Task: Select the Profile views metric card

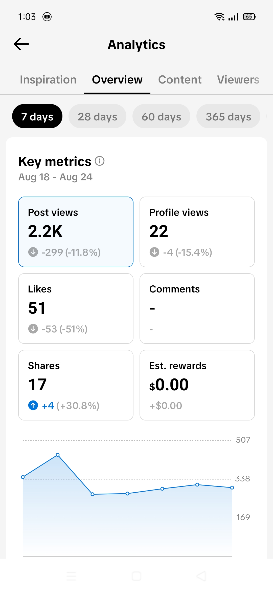Action: coord(197,232)
